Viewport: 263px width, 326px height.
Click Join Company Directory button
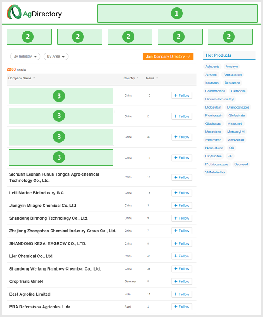168,57
